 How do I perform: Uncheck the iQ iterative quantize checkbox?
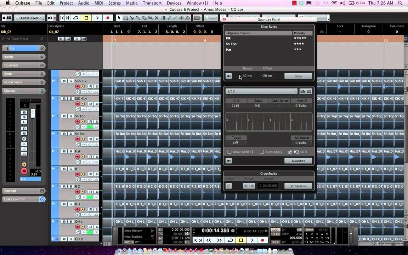point(290,152)
